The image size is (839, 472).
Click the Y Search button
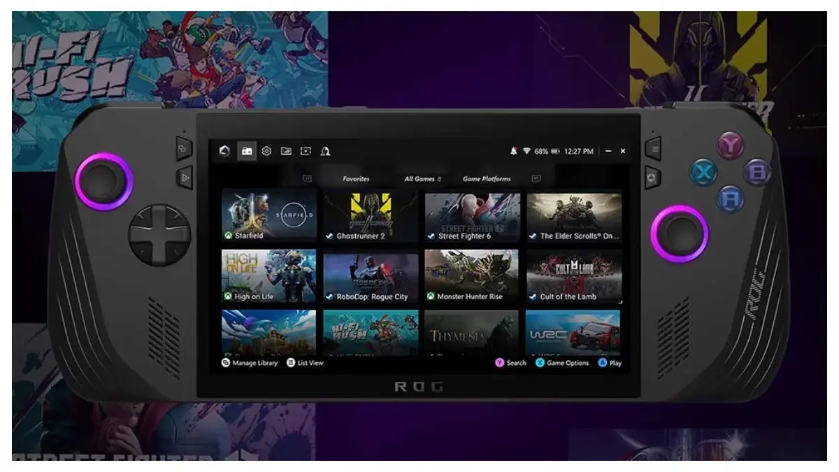point(510,363)
